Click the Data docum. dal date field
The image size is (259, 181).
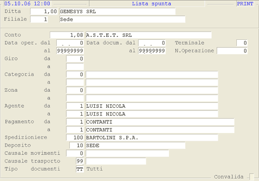pyautogui.click(x=152, y=43)
